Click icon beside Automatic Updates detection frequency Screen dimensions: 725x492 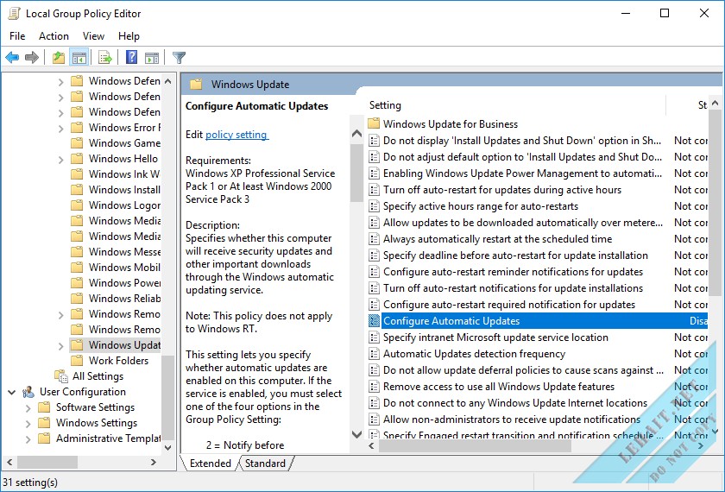point(374,354)
